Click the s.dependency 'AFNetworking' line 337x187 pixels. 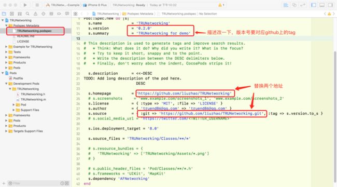point(119,179)
